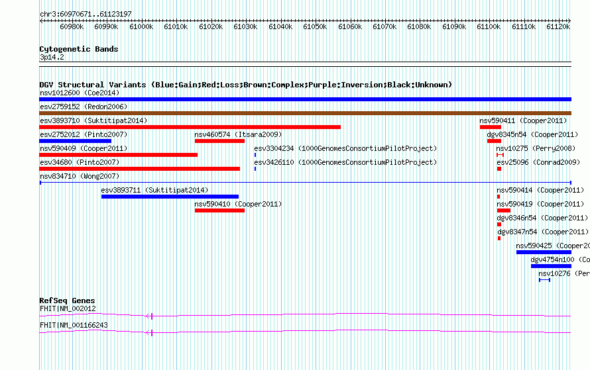Open esv3893710 (Suktitipat2014) variant label
This screenshot has height=370, width=590.
[93, 120]
